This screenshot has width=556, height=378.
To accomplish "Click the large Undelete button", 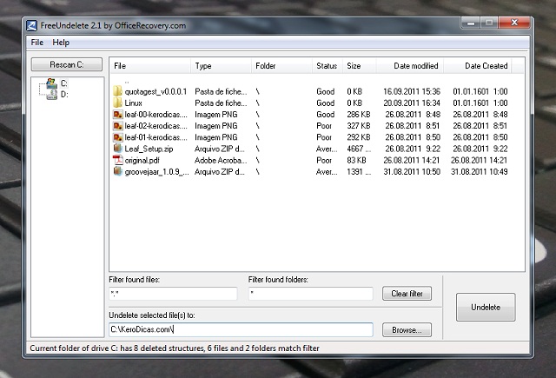I will click(486, 307).
